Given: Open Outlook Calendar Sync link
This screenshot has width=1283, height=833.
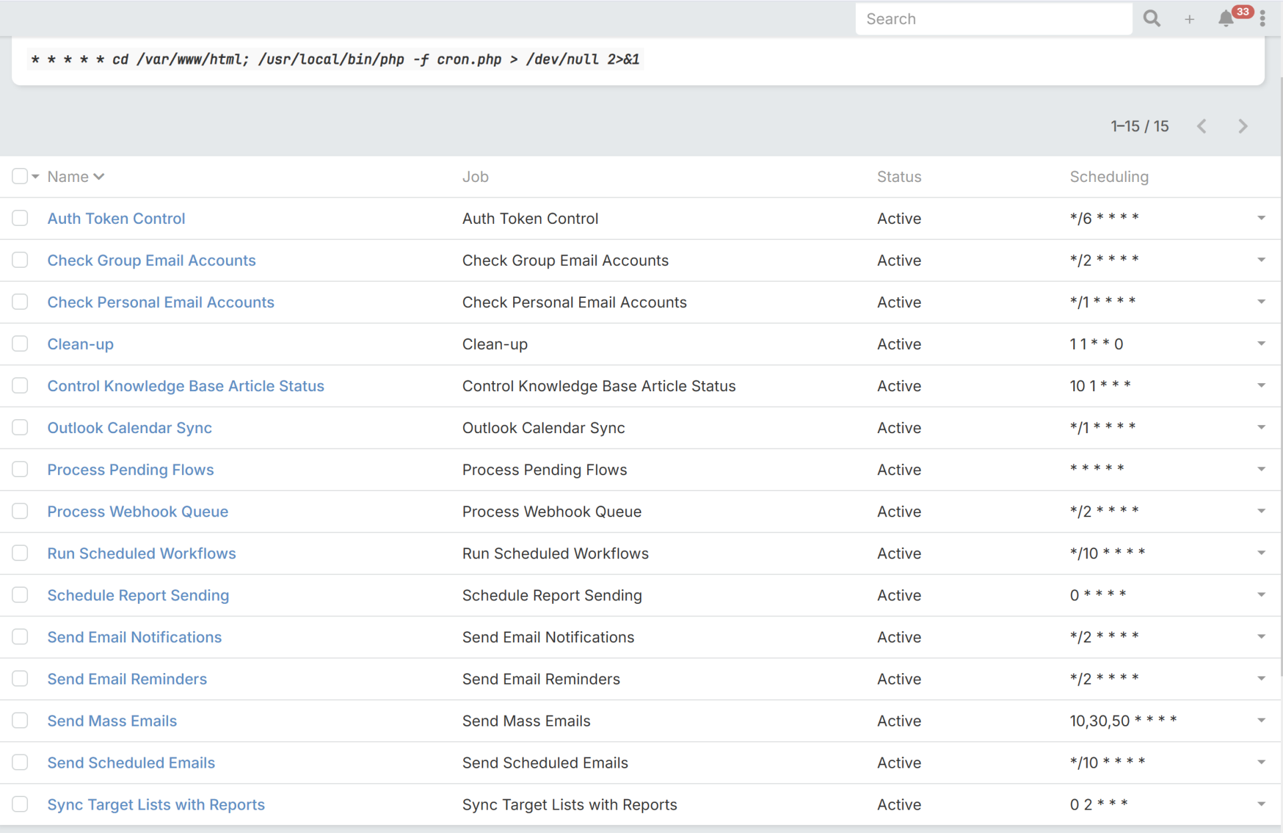Looking at the screenshot, I should click(129, 428).
